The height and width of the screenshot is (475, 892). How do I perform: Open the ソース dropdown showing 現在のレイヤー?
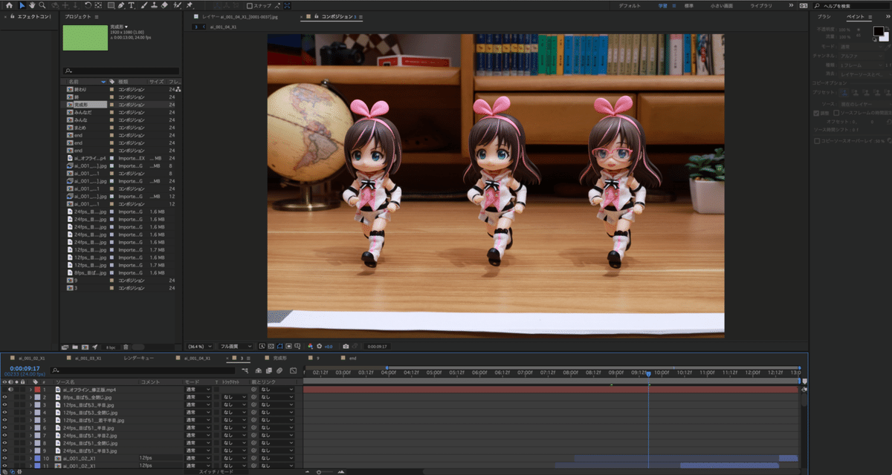coord(864,104)
